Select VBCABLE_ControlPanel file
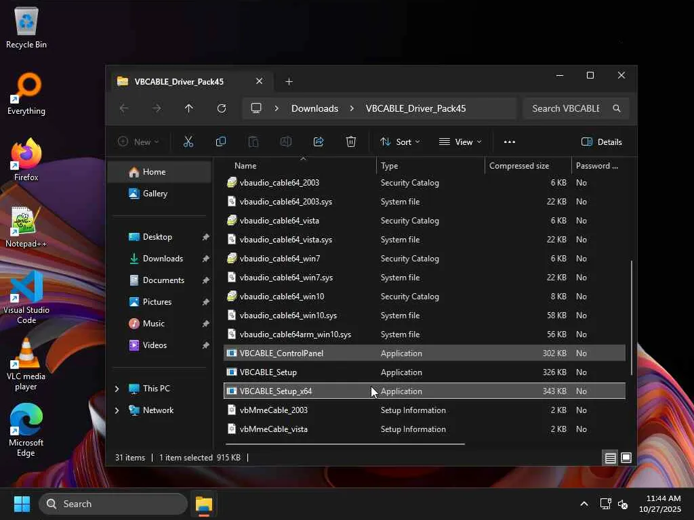 (x=424, y=353)
